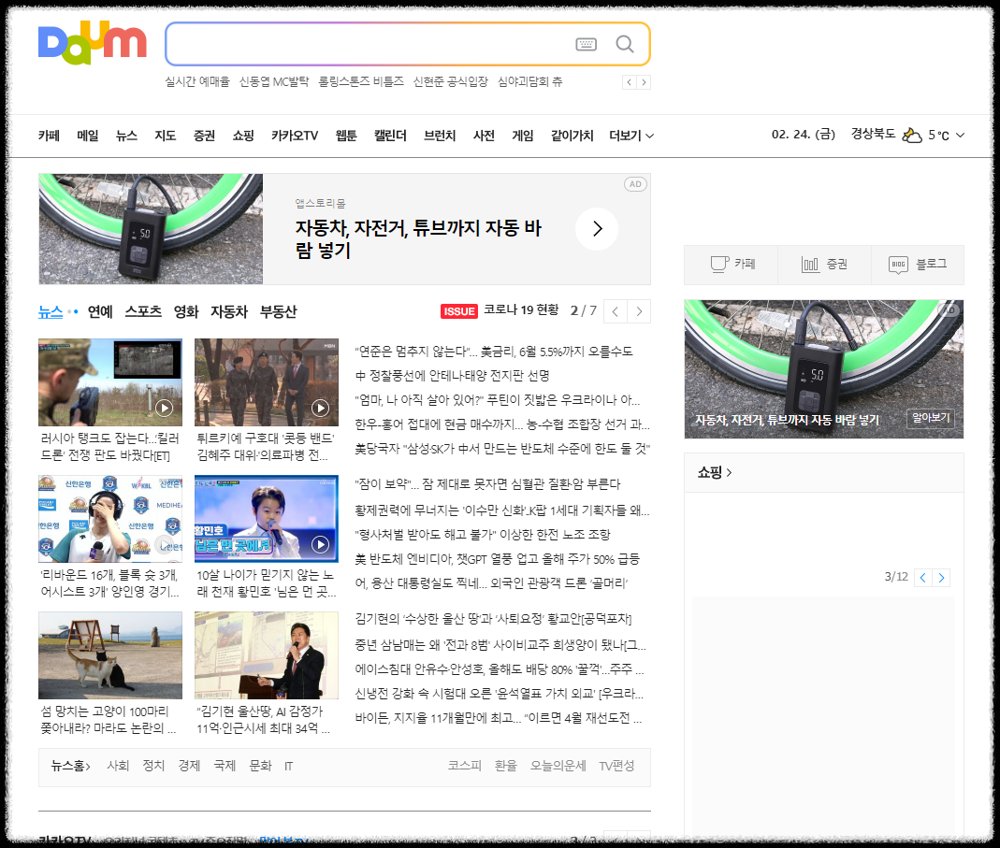Go to previous trending keywords arrow

630,82
